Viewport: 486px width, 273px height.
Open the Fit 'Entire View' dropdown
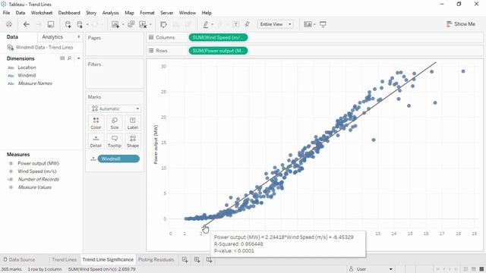275,24
